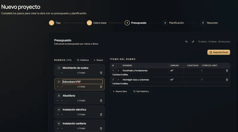238x132 pixels.
Task: Click the Importar Excel button
Action: [x=219, y=52]
